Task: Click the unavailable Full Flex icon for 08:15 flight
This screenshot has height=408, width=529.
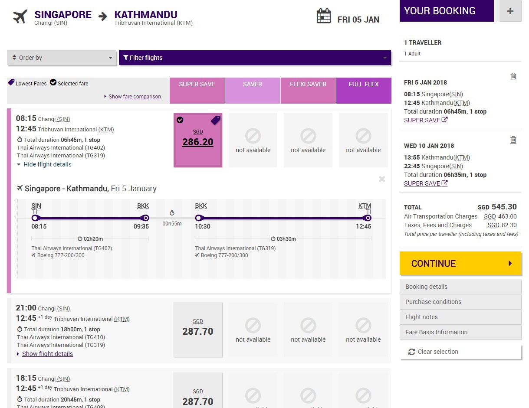Action: coord(363,136)
